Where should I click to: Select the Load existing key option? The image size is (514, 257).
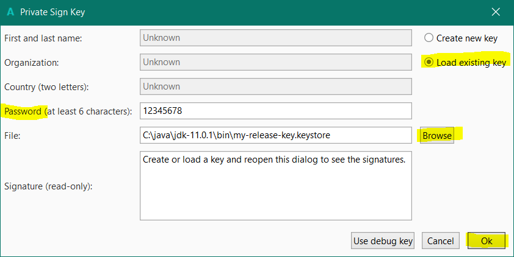point(429,62)
